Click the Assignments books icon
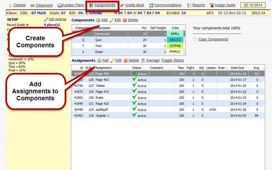Screen dimensions: 272x170 (91, 5)
